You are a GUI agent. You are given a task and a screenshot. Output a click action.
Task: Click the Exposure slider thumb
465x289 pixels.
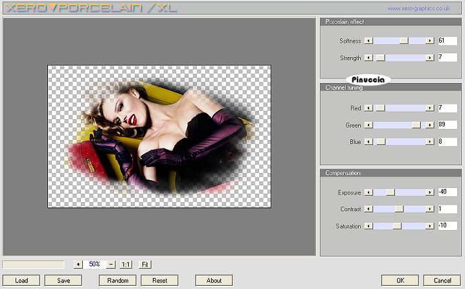pyautogui.click(x=391, y=192)
